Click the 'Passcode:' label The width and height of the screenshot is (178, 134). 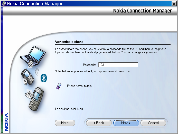[89, 65]
